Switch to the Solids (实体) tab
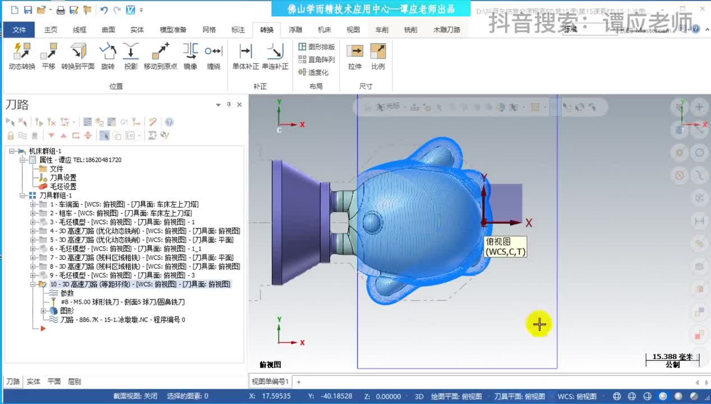 (x=137, y=30)
